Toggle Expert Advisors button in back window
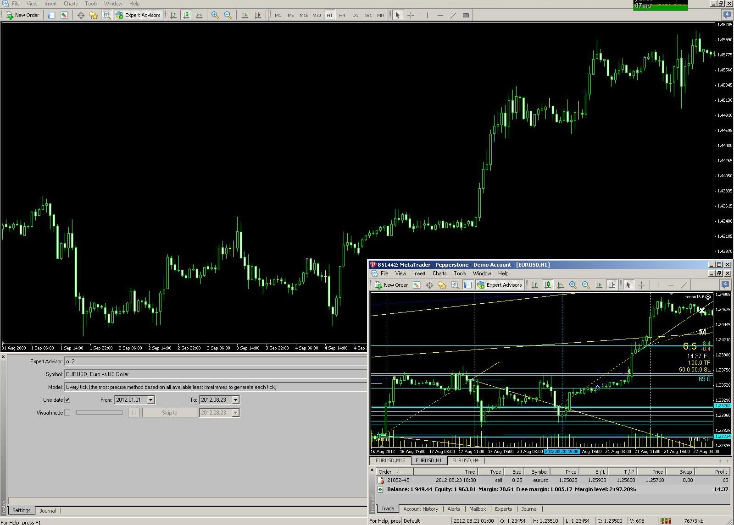The height and width of the screenshot is (525, 734). [138, 15]
